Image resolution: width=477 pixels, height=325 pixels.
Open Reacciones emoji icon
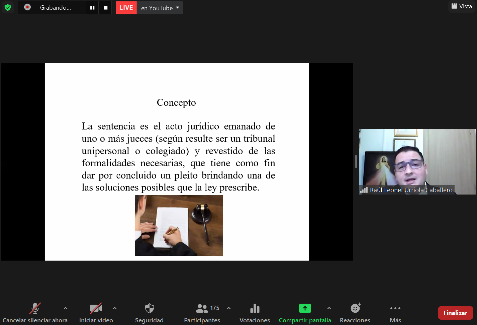coord(356,308)
